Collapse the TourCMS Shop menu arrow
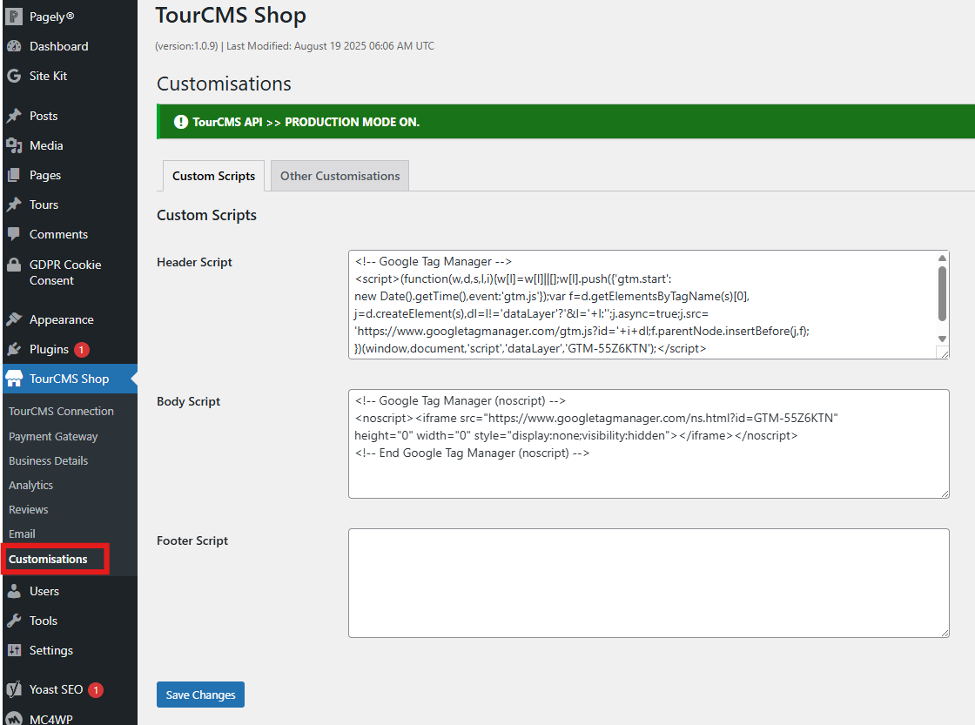The height and width of the screenshot is (725, 975). click(132, 379)
